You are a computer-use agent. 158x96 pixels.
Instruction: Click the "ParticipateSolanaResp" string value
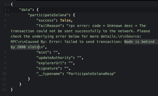pyautogui.click(x=91, y=74)
